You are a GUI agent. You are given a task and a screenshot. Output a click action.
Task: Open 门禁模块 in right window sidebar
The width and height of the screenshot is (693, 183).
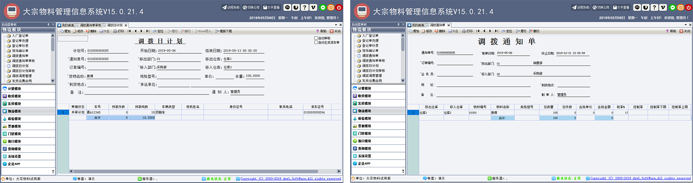(379, 134)
